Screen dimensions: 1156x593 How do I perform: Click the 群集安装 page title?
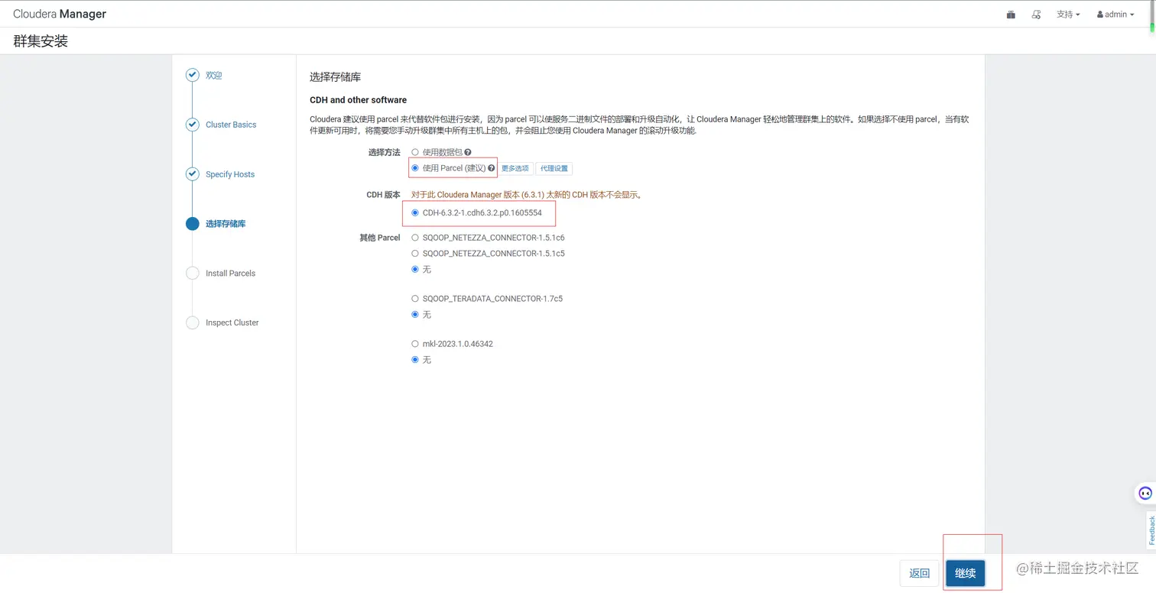pyautogui.click(x=41, y=41)
